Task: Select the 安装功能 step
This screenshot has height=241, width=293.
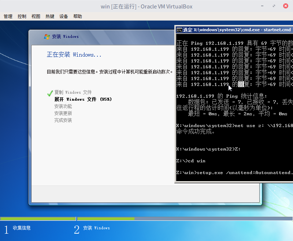Action: [x=63, y=107]
